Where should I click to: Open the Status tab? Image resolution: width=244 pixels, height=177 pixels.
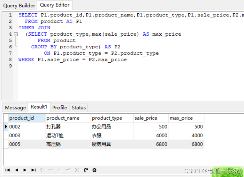[79, 108]
